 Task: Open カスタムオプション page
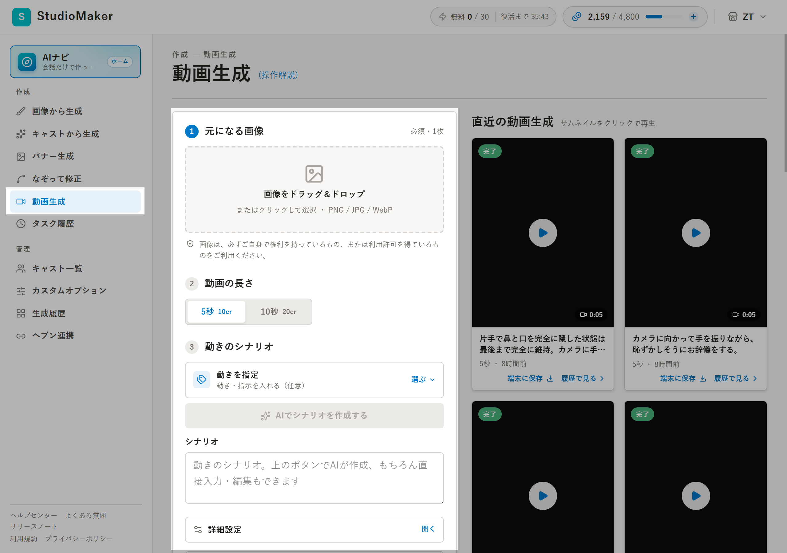[75, 291]
